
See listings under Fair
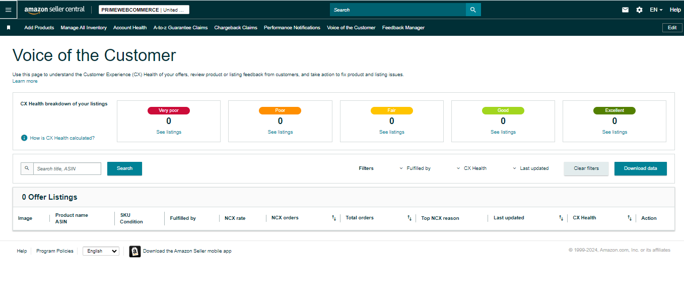click(x=392, y=132)
